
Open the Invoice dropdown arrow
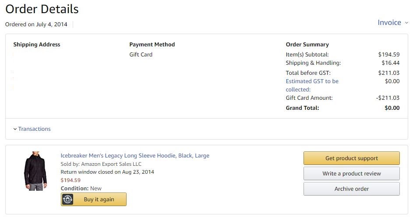(x=406, y=23)
